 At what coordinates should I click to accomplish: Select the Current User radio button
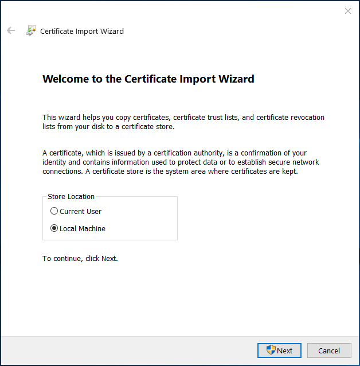pos(54,211)
